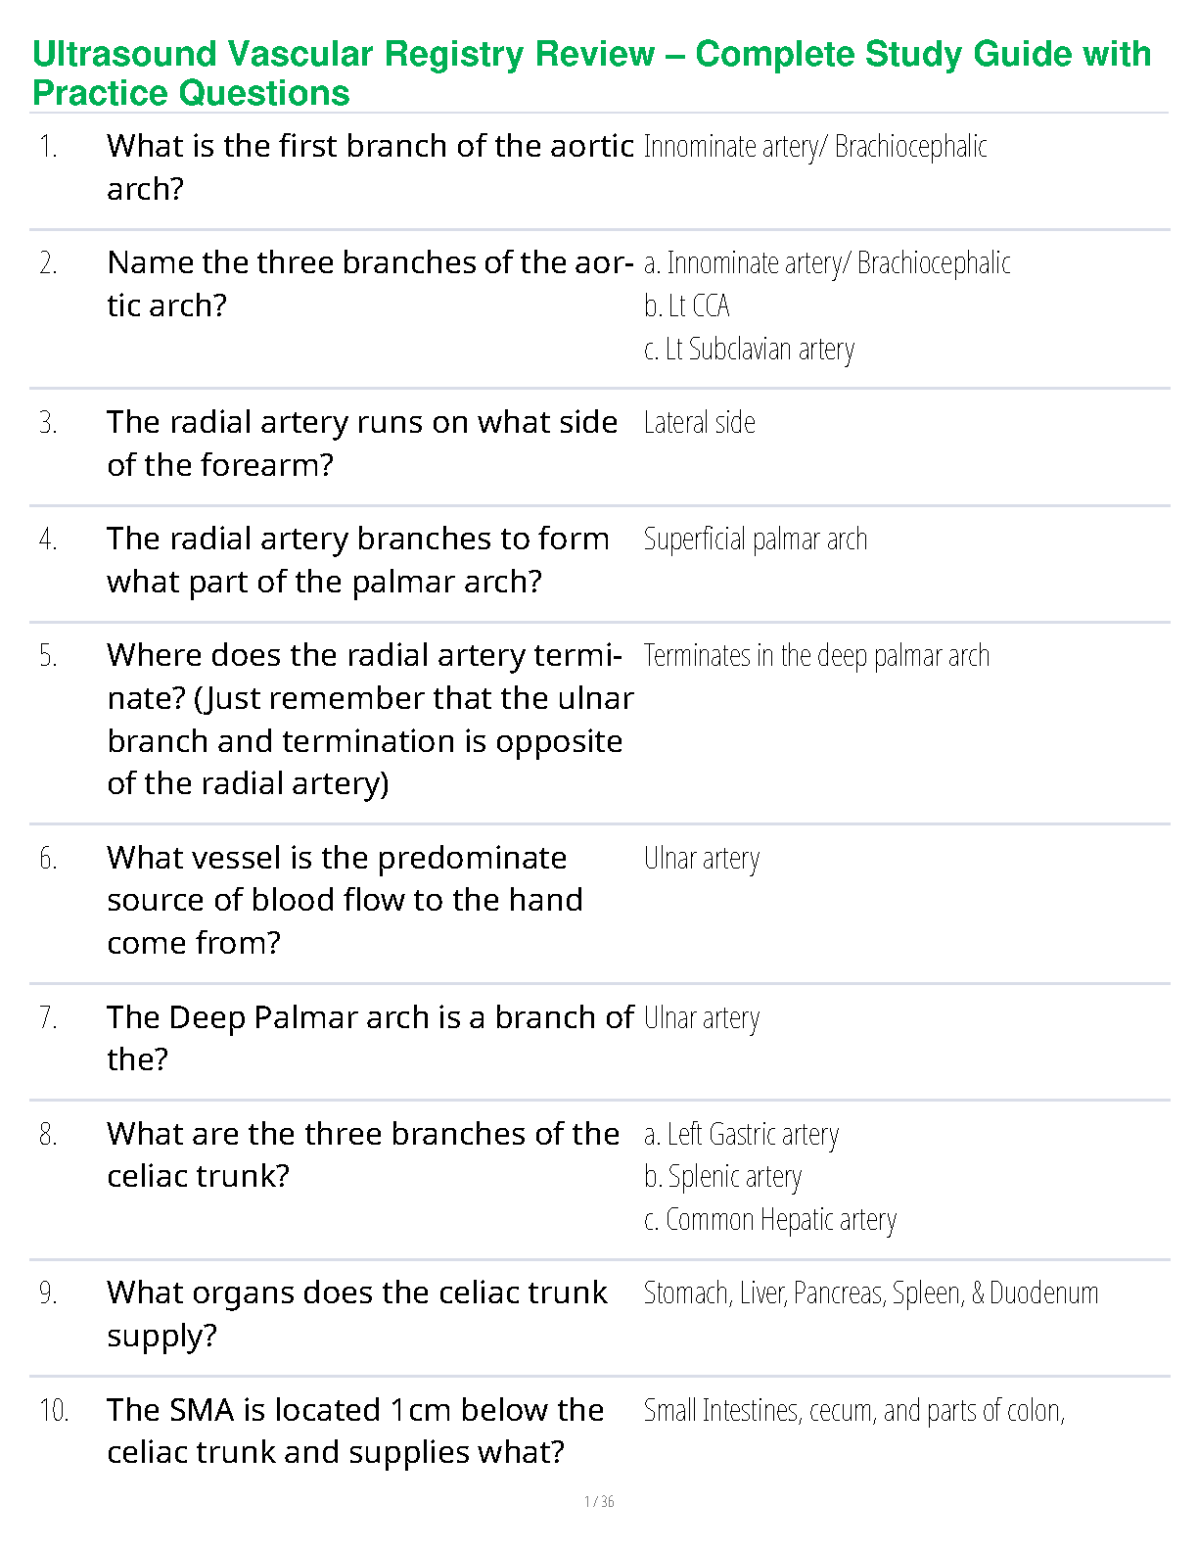The height and width of the screenshot is (1551, 1198).
Task: Select "Terminates in the deep palmar arch" answer
Action: [816, 656]
